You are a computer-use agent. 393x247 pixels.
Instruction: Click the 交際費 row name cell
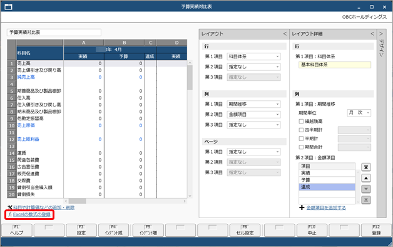click(x=40, y=181)
